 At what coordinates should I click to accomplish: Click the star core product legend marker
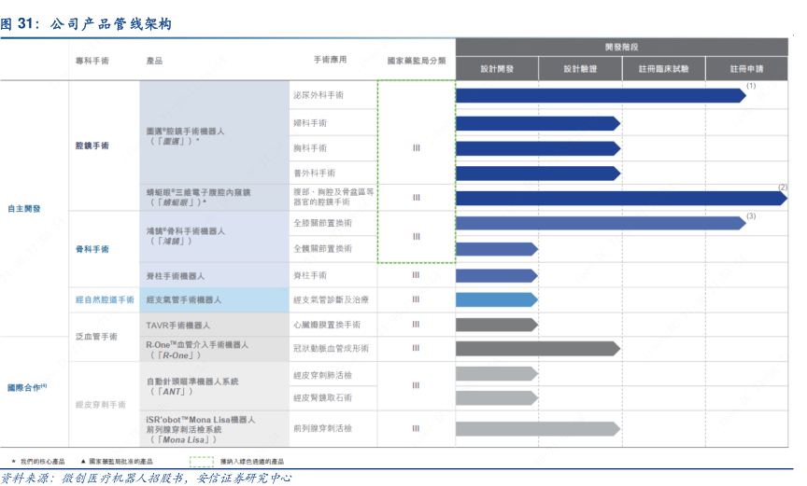[x=13, y=461]
